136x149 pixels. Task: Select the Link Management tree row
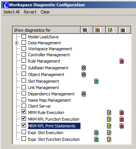[x=43, y=88]
